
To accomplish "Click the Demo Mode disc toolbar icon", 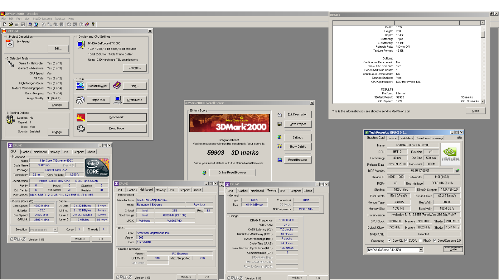I will [x=69, y=24].
